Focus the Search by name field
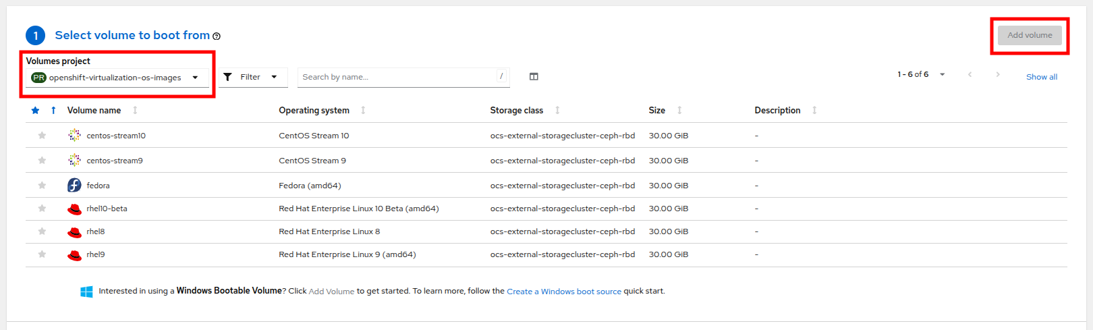Viewport: 1093px width, 330px height. coord(398,77)
